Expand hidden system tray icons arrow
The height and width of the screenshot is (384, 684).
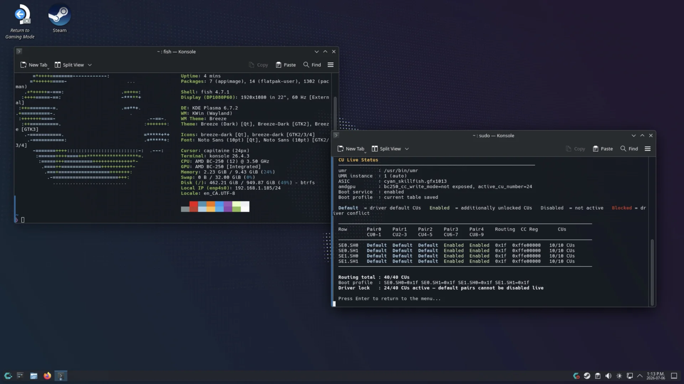point(640,376)
